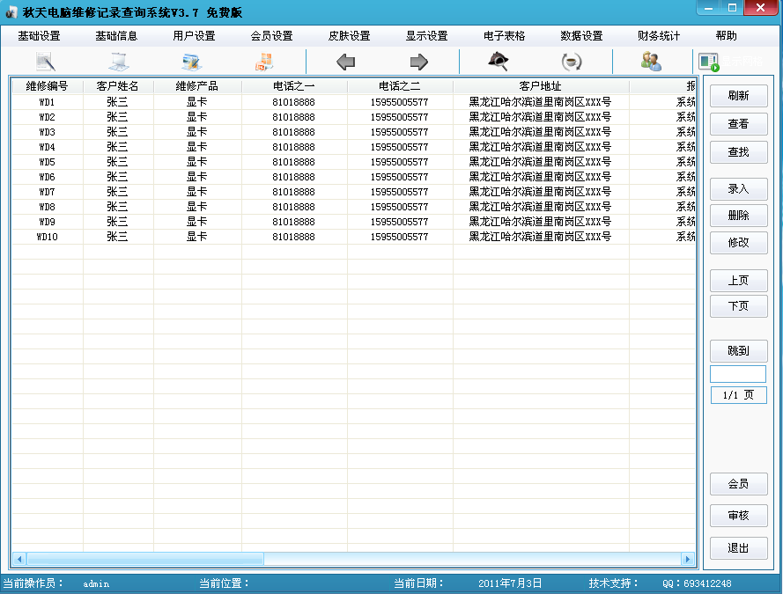Image resolution: width=783 pixels, height=594 pixels.
Task: Select the WD5 record row
Action: [353, 162]
